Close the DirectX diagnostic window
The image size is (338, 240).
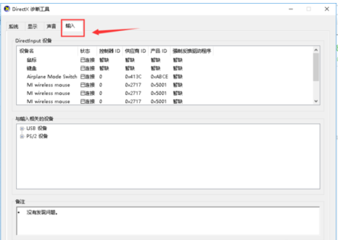pyautogui.click(x=327, y=9)
